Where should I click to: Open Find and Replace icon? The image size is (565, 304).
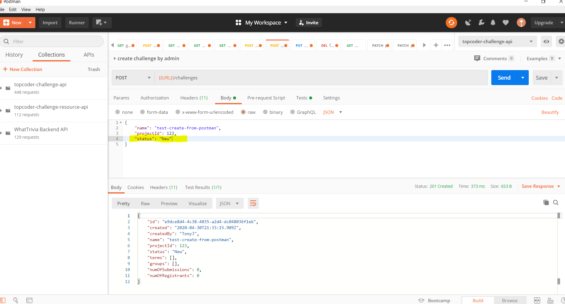(16, 300)
